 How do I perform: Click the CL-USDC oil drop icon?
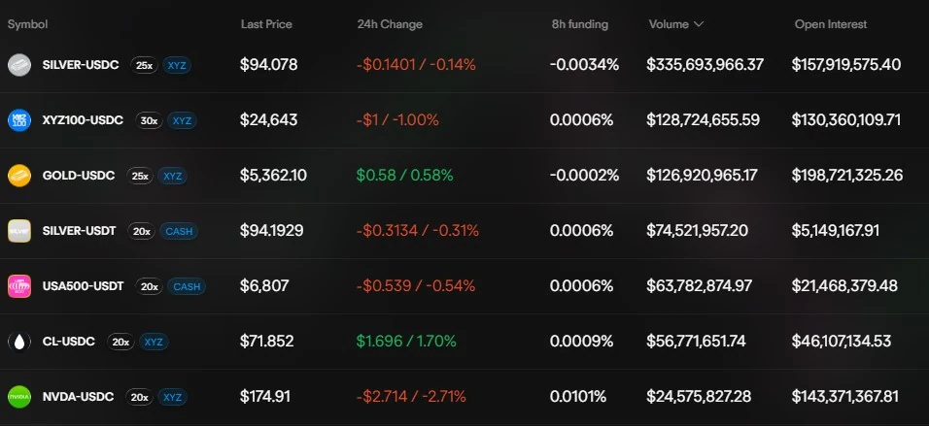(x=18, y=342)
